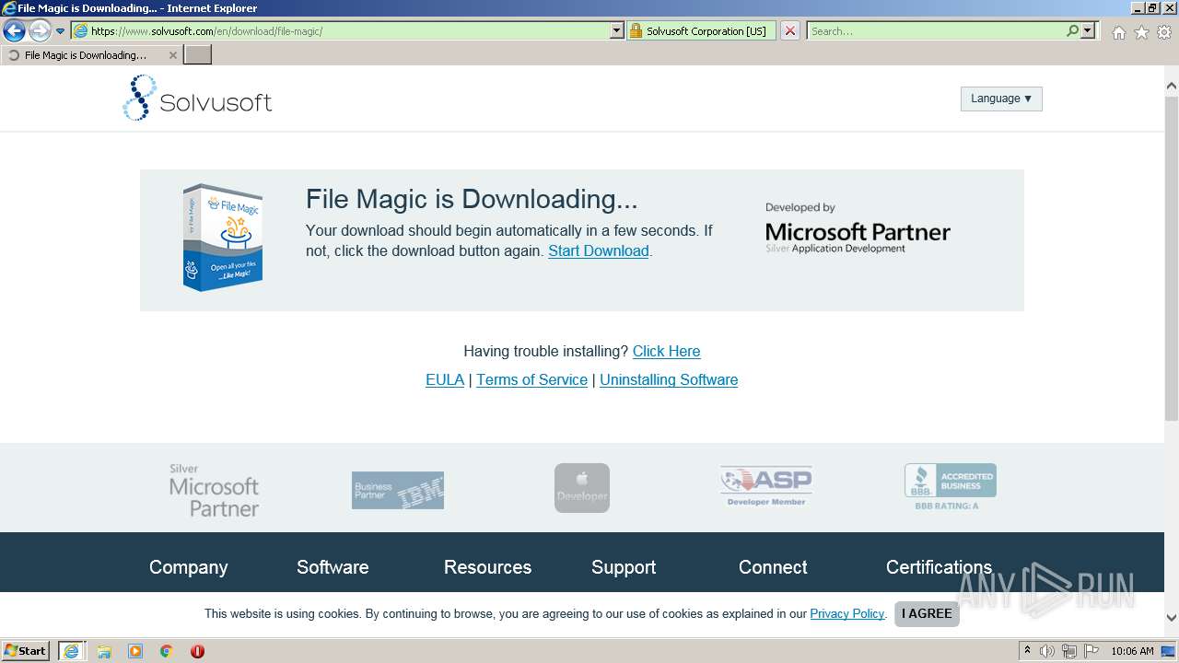Screen dimensions: 1179x663
Task: Click the security lock icon for Solvusoft Corporation
Action: [636, 30]
